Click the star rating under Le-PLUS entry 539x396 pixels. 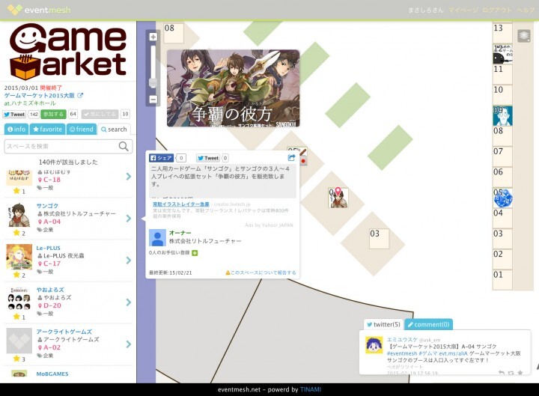(16, 275)
